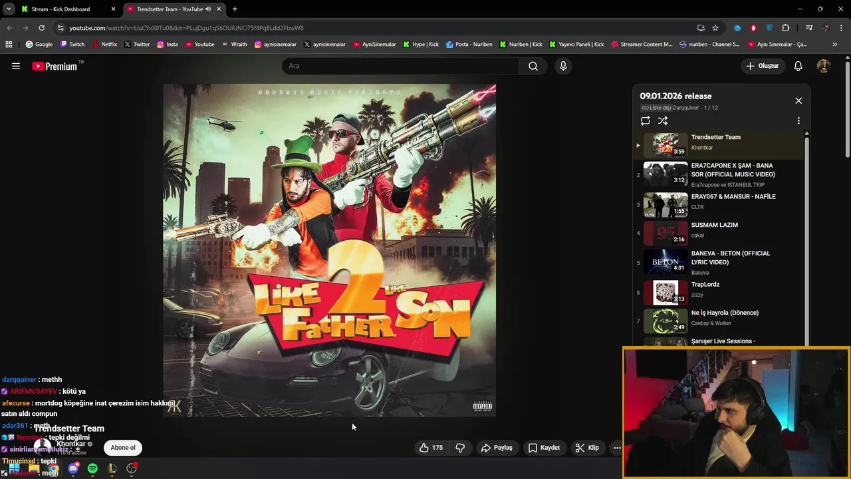Open media controls icon in browser toolbar
The height and width of the screenshot is (479, 851).
tap(809, 28)
